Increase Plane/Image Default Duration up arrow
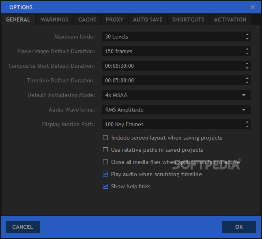Image resolution: width=262 pixels, height=239 pixels. point(247,49)
